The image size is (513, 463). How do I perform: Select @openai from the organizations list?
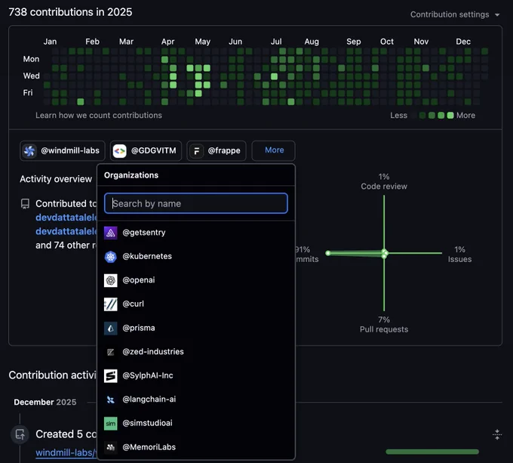coord(196,280)
